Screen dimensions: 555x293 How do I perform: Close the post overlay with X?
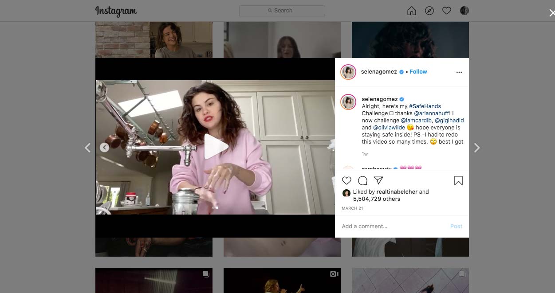coord(551,13)
